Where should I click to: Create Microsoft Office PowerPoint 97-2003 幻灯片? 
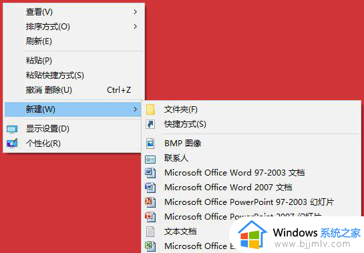251,202
